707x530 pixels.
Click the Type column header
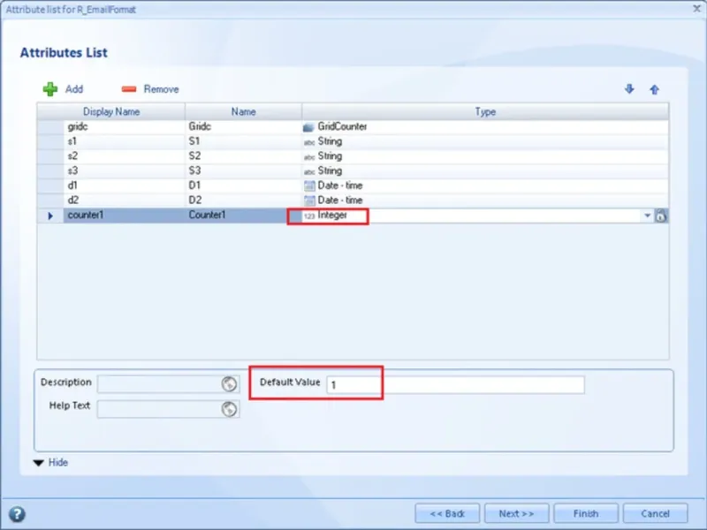coord(485,112)
